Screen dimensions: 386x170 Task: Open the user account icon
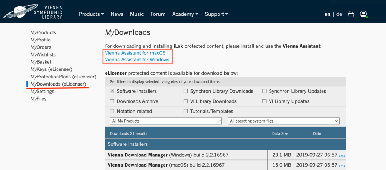pyautogui.click(x=363, y=14)
